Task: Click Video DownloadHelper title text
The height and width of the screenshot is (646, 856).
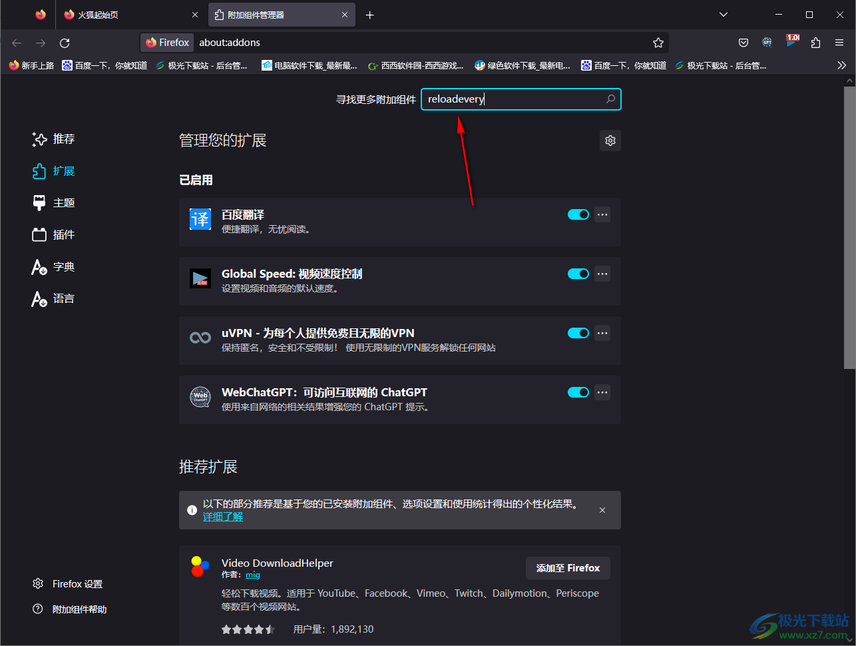Action: pos(278,563)
